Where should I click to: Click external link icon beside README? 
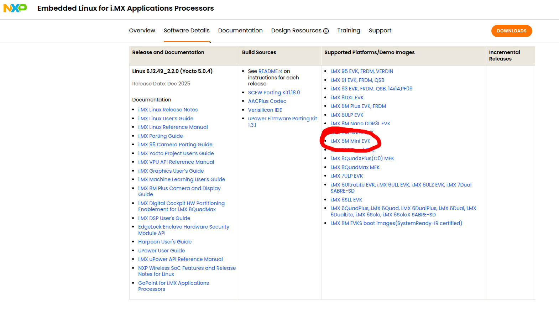tap(280, 72)
